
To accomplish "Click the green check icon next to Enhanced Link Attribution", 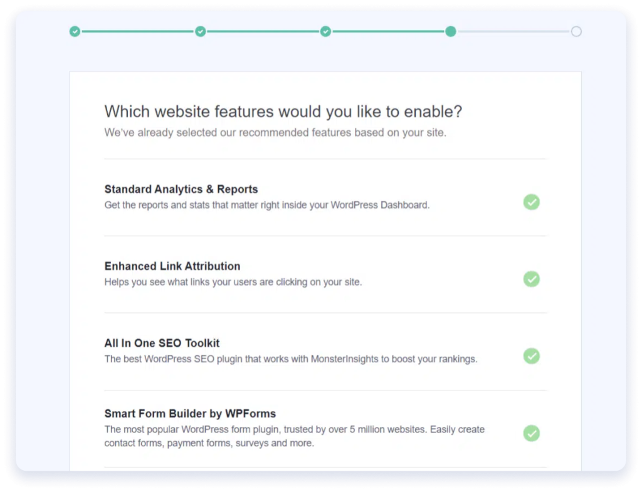I will point(532,279).
